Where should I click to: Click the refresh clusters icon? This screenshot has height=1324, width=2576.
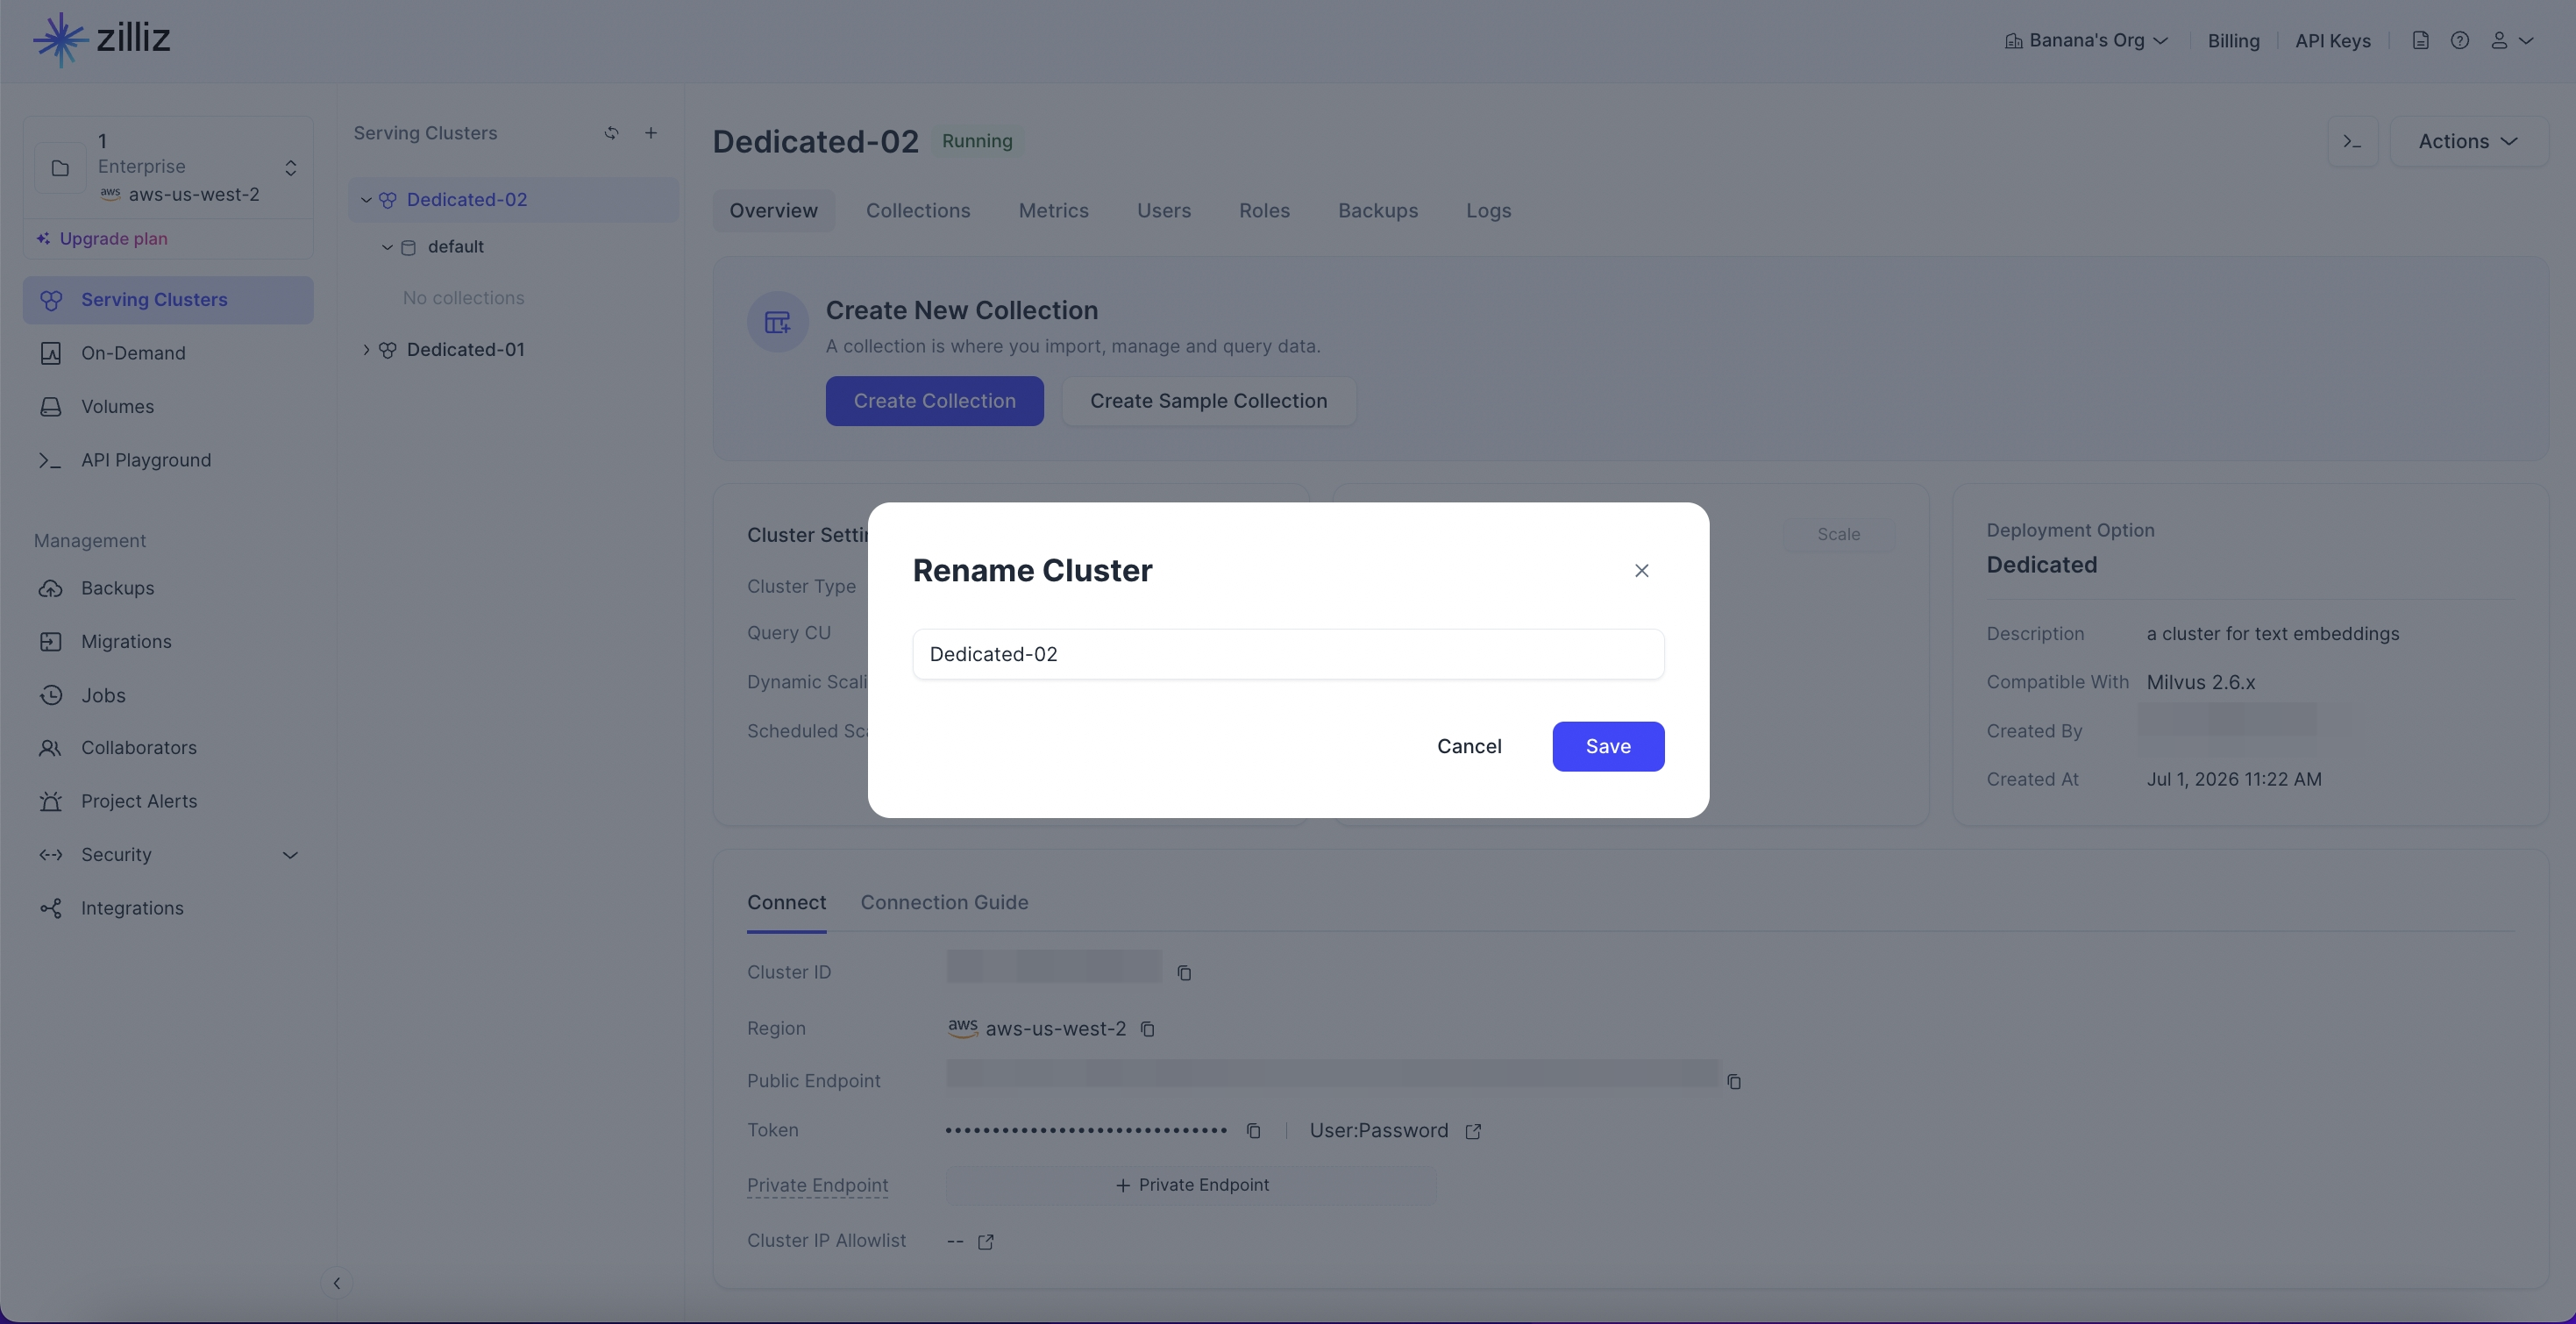(x=611, y=133)
